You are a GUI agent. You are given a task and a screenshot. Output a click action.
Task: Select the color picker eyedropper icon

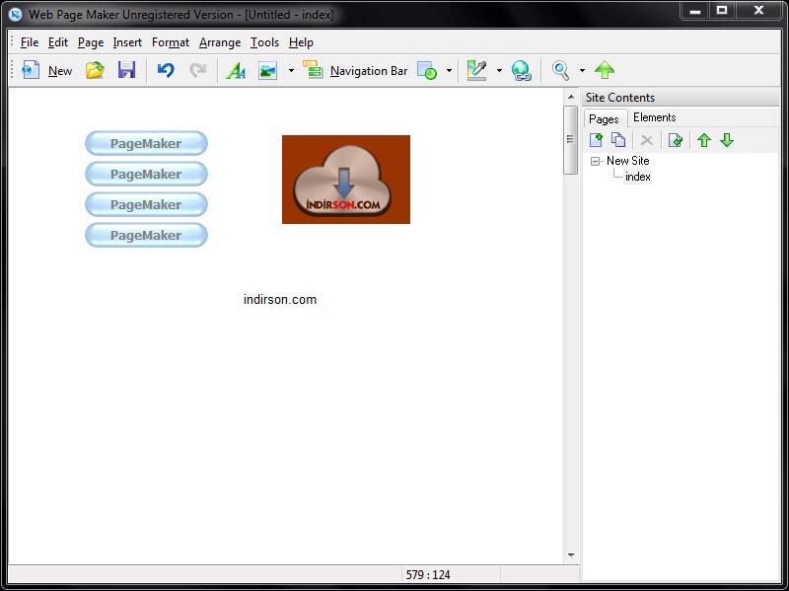[x=476, y=70]
